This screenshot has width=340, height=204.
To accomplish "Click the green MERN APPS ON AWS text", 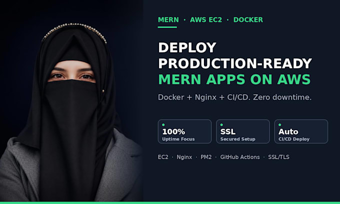I will (x=234, y=79).
